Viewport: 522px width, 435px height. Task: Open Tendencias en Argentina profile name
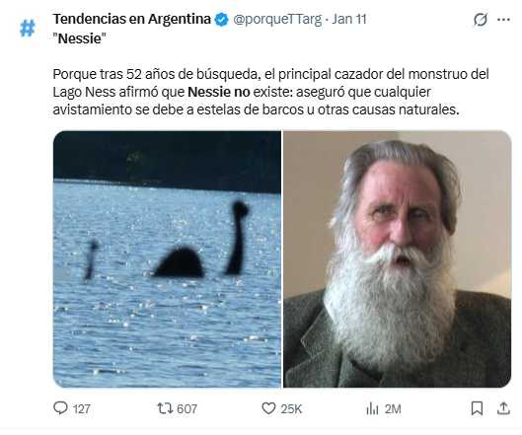(x=132, y=20)
